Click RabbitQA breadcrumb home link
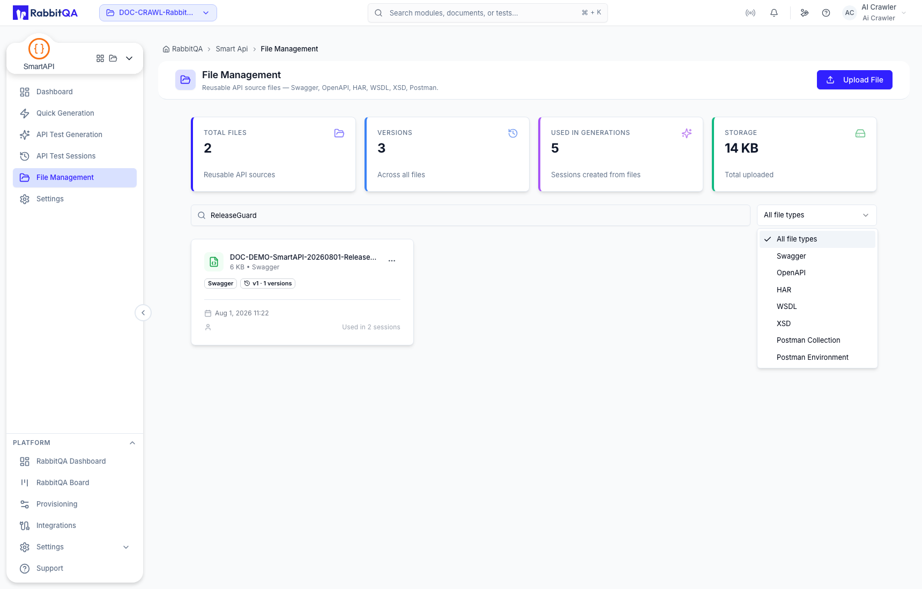 (183, 49)
